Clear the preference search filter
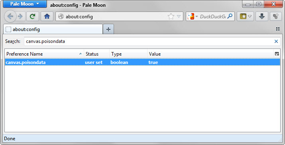This screenshot has height=145, width=285. pos(276,41)
